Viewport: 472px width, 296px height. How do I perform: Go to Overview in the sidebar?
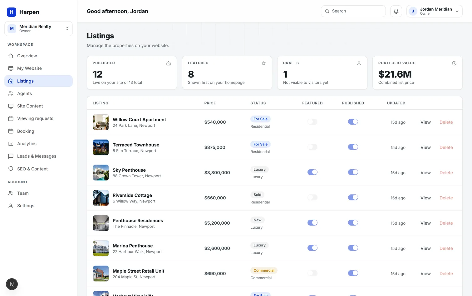point(39,56)
